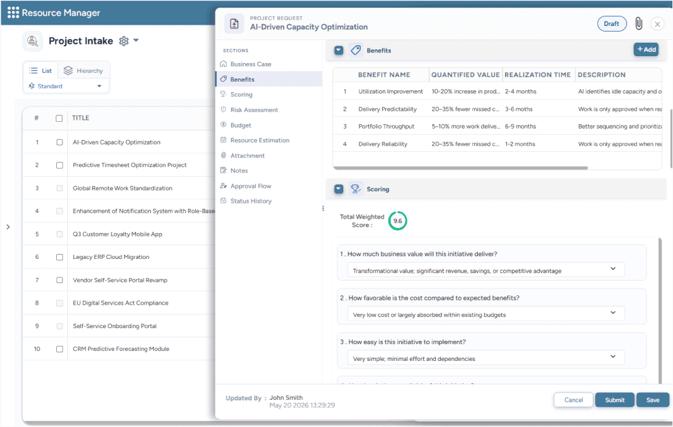Screen dimensions: 673x427
Task: Click the TITLE column header
Action: 80,117
